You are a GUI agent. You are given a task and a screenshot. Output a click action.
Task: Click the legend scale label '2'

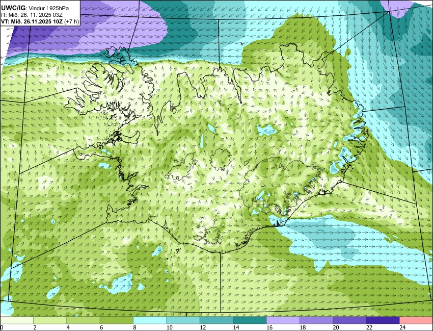point(35,327)
